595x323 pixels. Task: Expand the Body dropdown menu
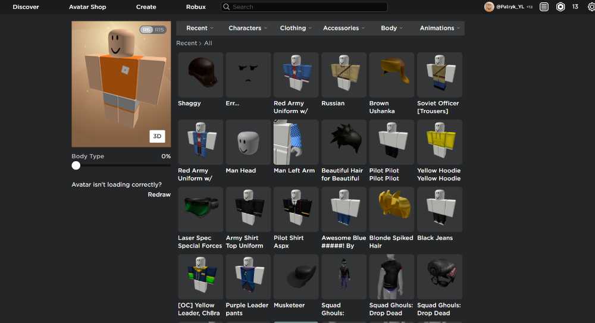(392, 28)
